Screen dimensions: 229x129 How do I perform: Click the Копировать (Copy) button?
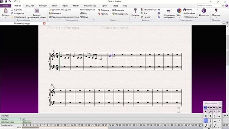point(18,13)
